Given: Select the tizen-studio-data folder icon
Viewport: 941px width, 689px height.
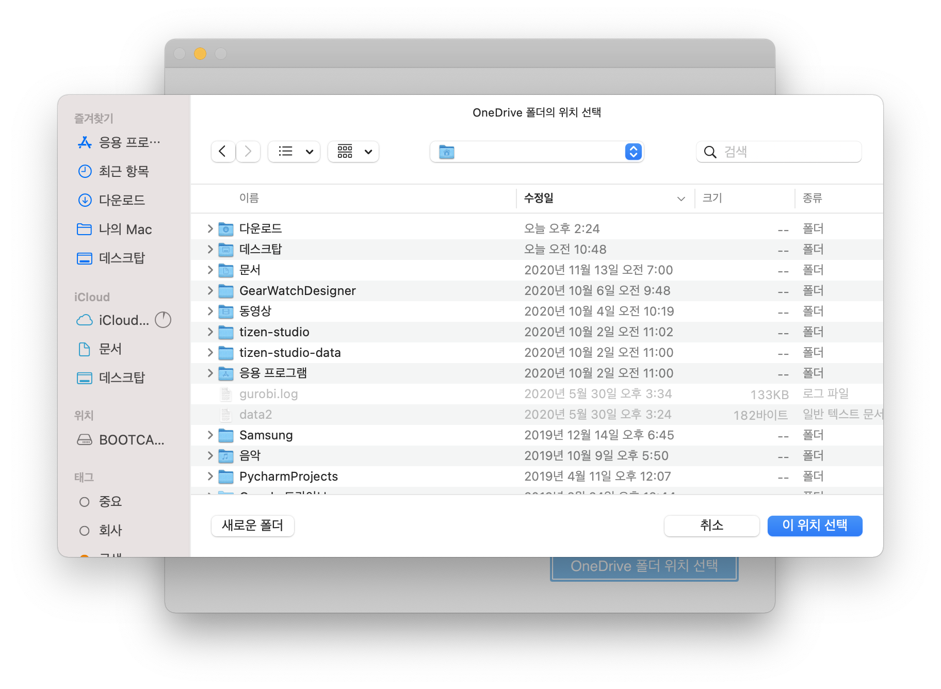Looking at the screenshot, I should pyautogui.click(x=226, y=352).
